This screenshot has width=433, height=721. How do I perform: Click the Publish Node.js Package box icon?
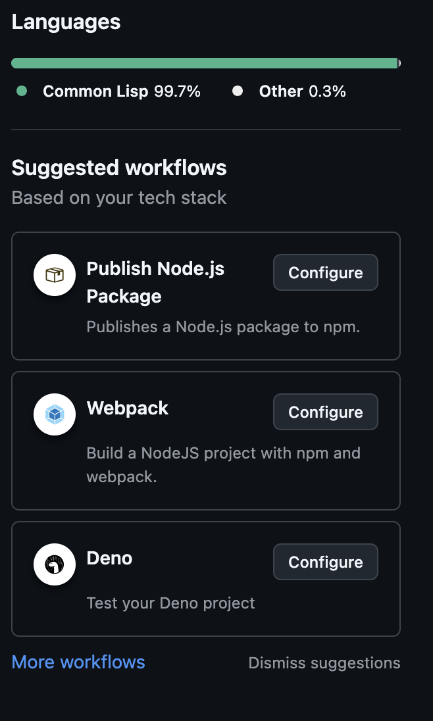pos(55,275)
